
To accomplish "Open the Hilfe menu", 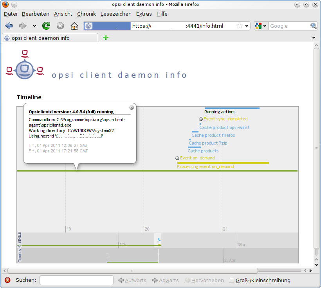I will (x=162, y=14).
